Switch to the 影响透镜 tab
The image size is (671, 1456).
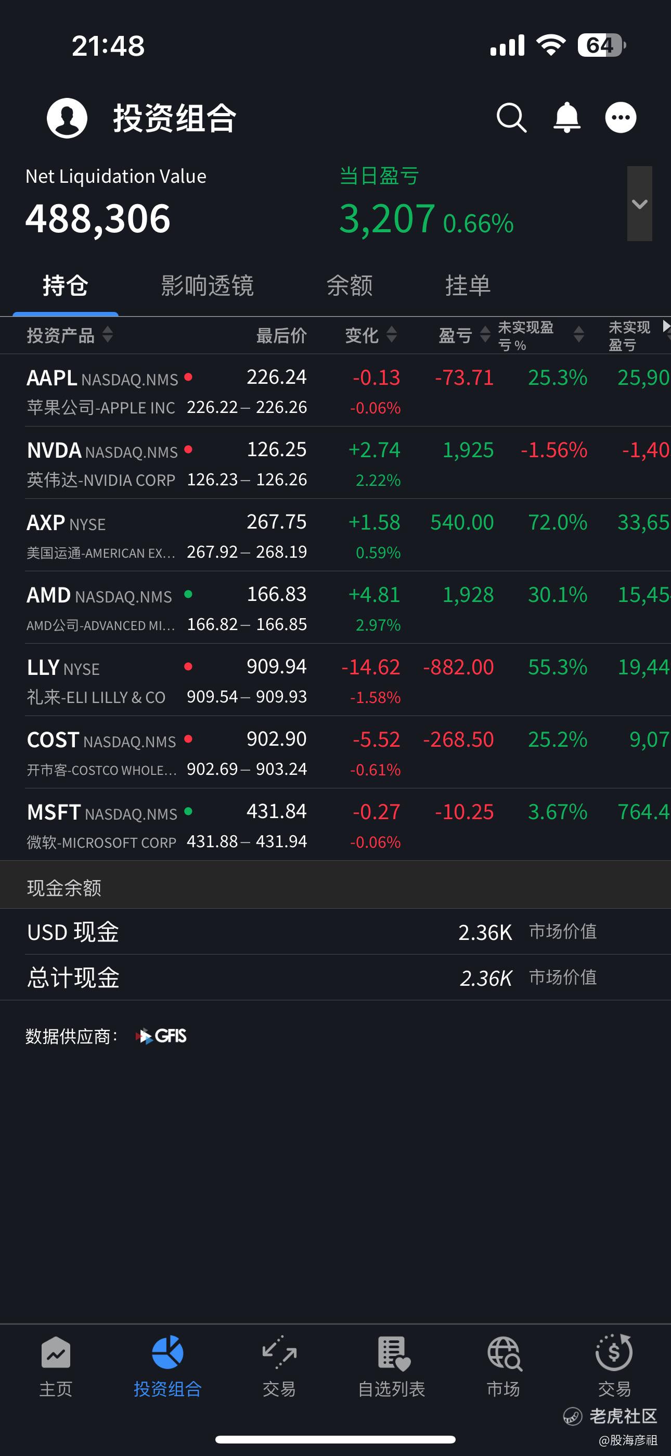[208, 285]
